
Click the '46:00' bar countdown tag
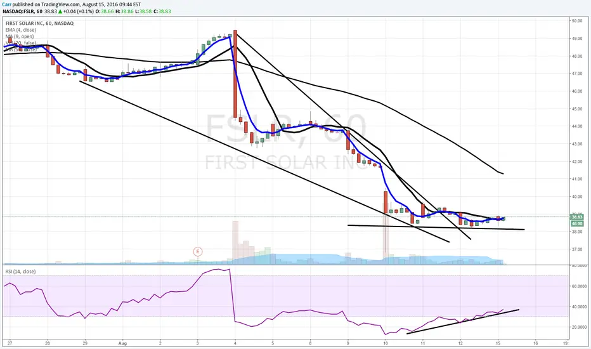pos(577,223)
